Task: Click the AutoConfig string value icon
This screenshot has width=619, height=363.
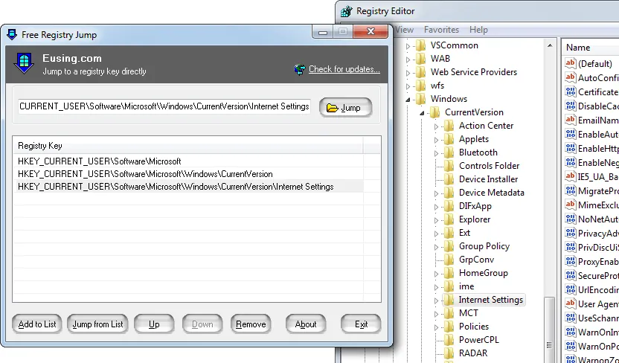Action: [570, 78]
